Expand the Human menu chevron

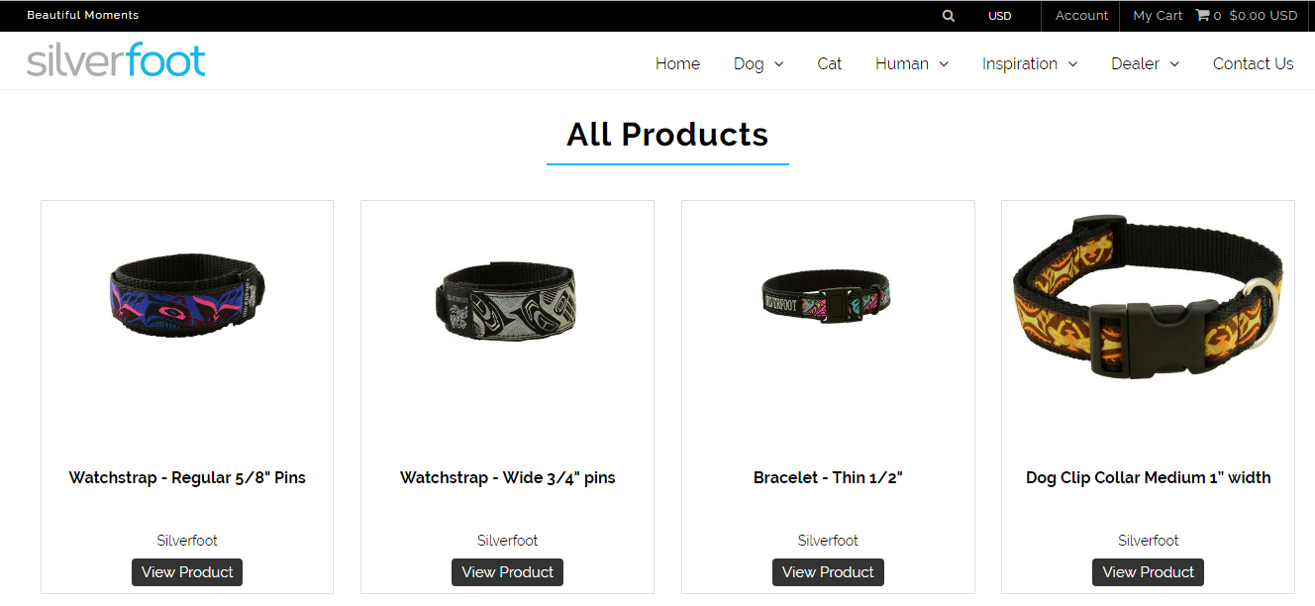coord(944,64)
